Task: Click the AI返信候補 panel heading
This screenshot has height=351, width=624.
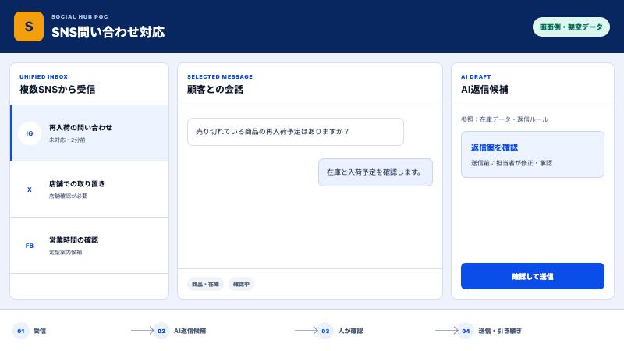Action: [x=484, y=90]
